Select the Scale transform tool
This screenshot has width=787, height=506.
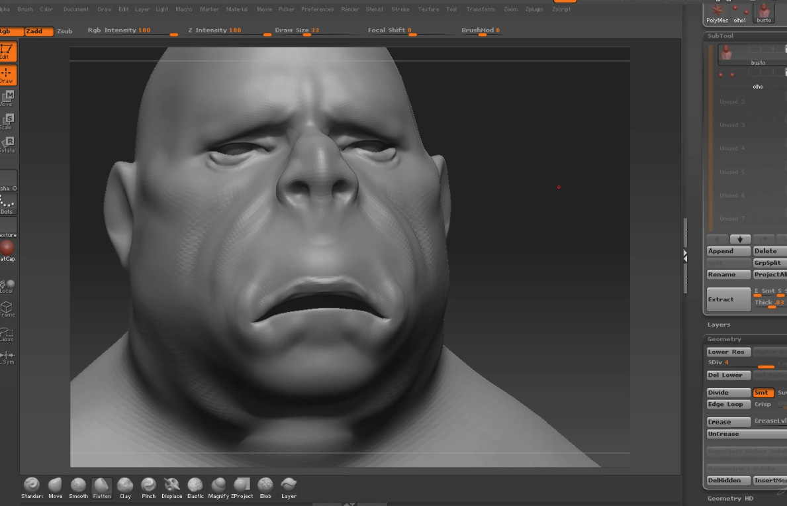[x=7, y=121]
